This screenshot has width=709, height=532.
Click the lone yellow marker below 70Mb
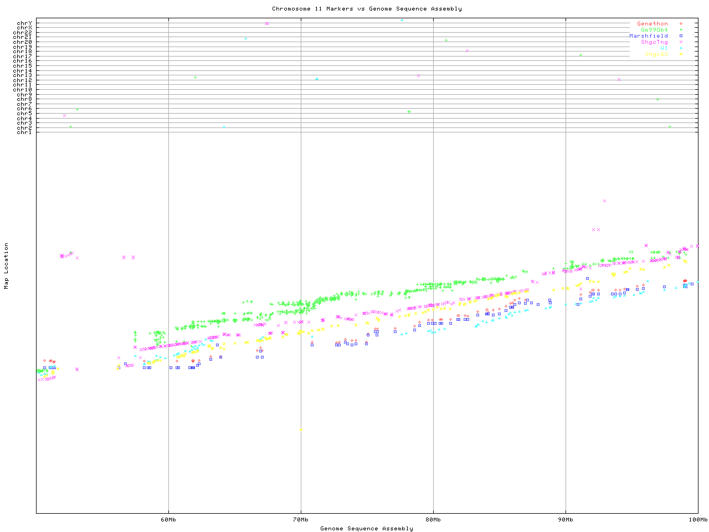coord(301,429)
